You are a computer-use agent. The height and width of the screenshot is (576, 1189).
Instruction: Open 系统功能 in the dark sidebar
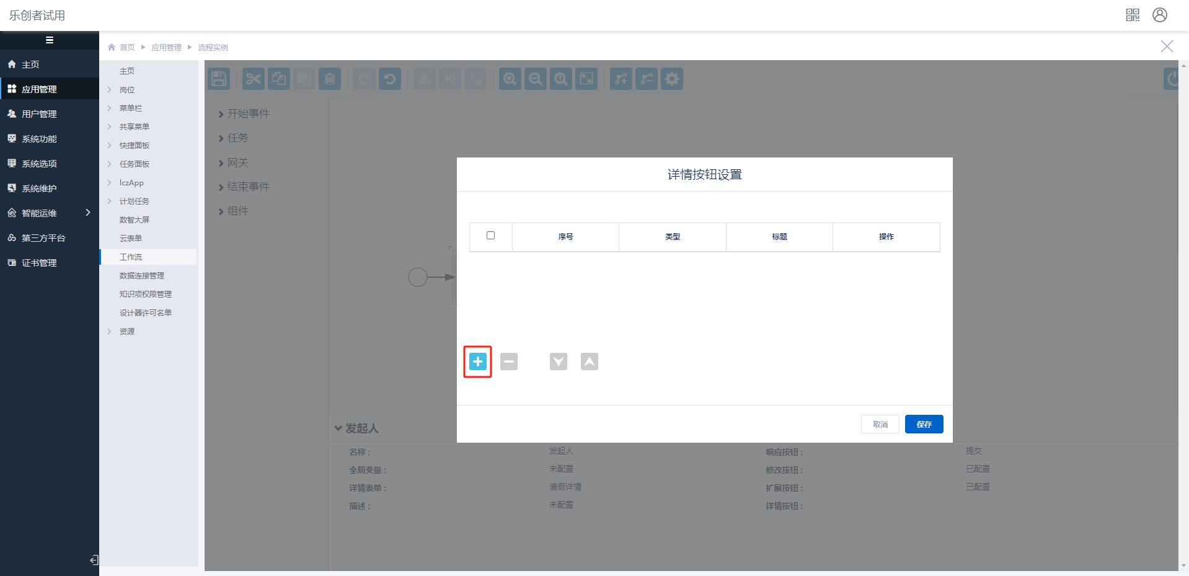tap(50, 139)
